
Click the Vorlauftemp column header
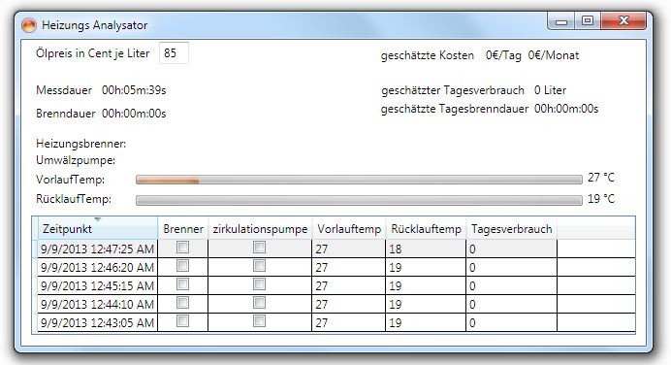tap(349, 229)
